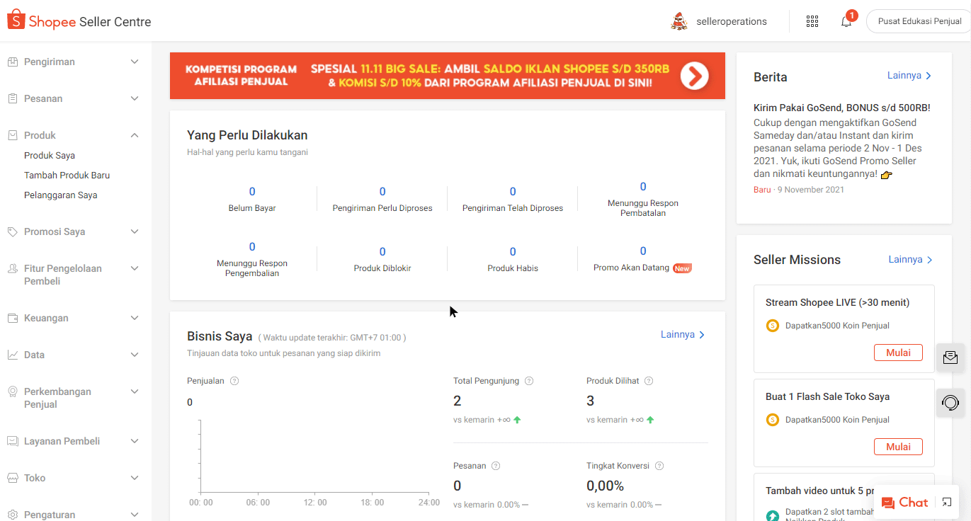Click the Data chart icon
Screen dimensions: 971x521
(x=13, y=355)
